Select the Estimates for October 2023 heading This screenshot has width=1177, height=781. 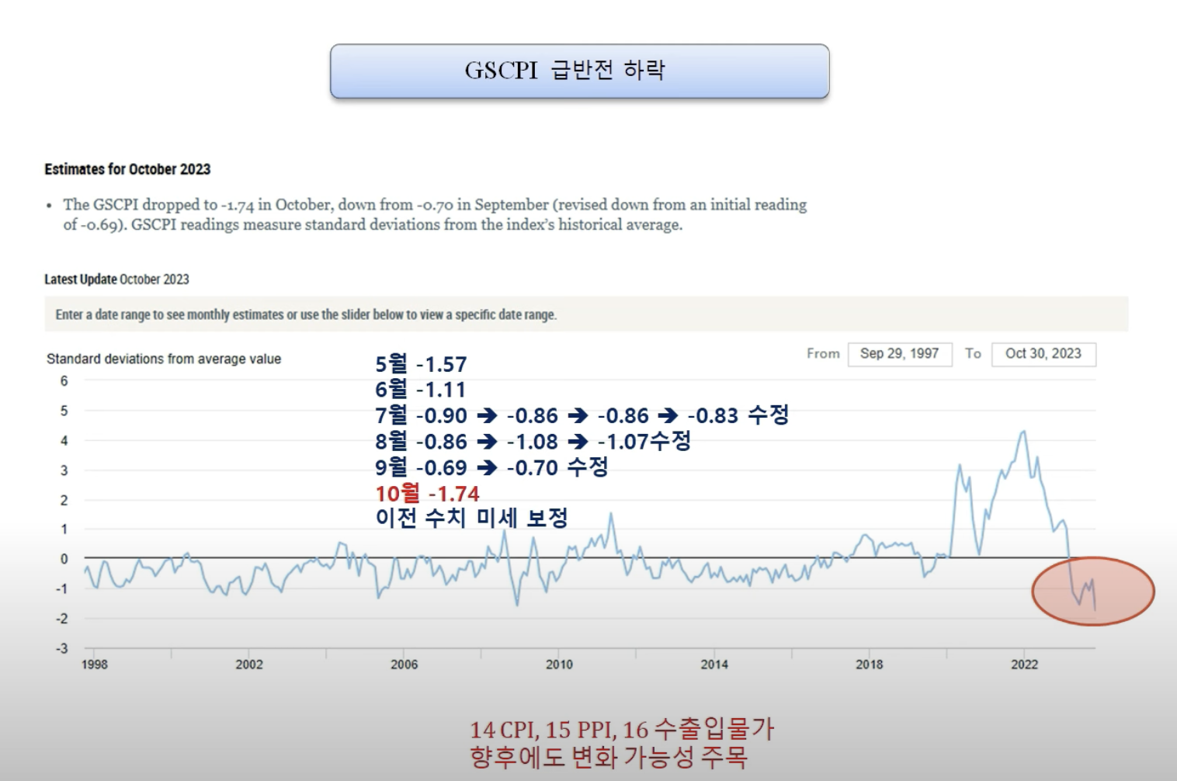[127, 169]
